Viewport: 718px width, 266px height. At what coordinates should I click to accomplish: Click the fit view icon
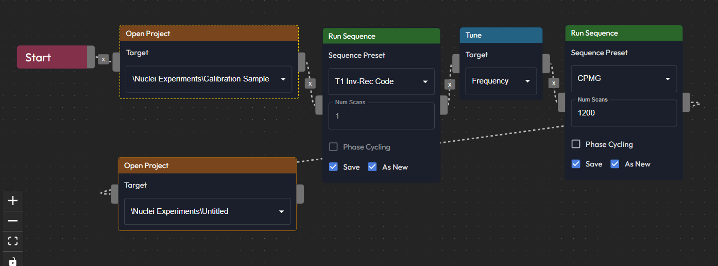point(13,241)
